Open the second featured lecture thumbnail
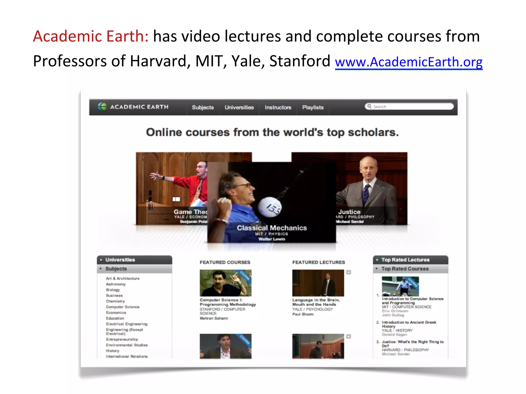This screenshot has width=526, height=394. pyautogui.click(x=318, y=346)
